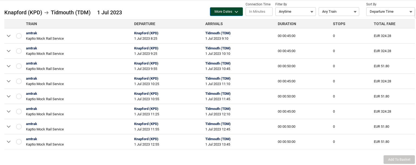
Task: Click Tidmouth (TDM) arrival for 9:10 train
Action: point(218,33)
